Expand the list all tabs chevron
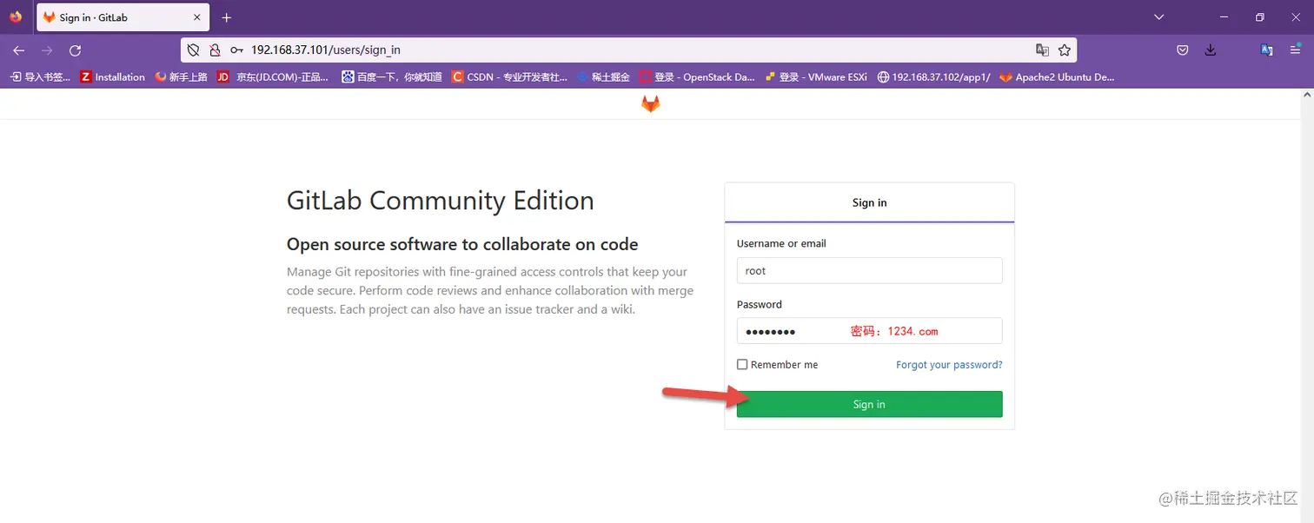1314x523 pixels. 1159,17
